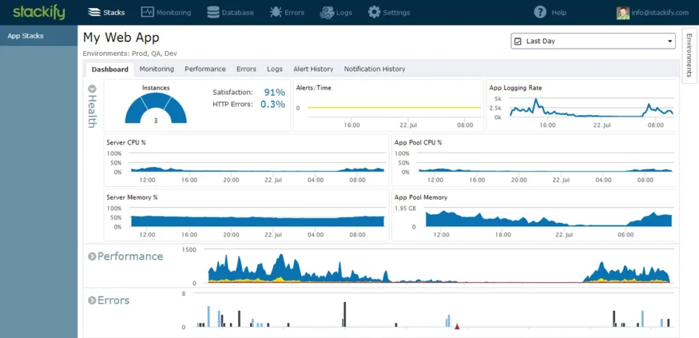Switch to the Alert History tab
Screen dimensions: 699x338
point(313,69)
